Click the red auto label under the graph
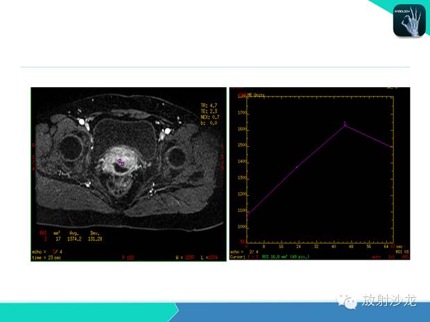Viewport: 430px width, 322px height. [377, 257]
